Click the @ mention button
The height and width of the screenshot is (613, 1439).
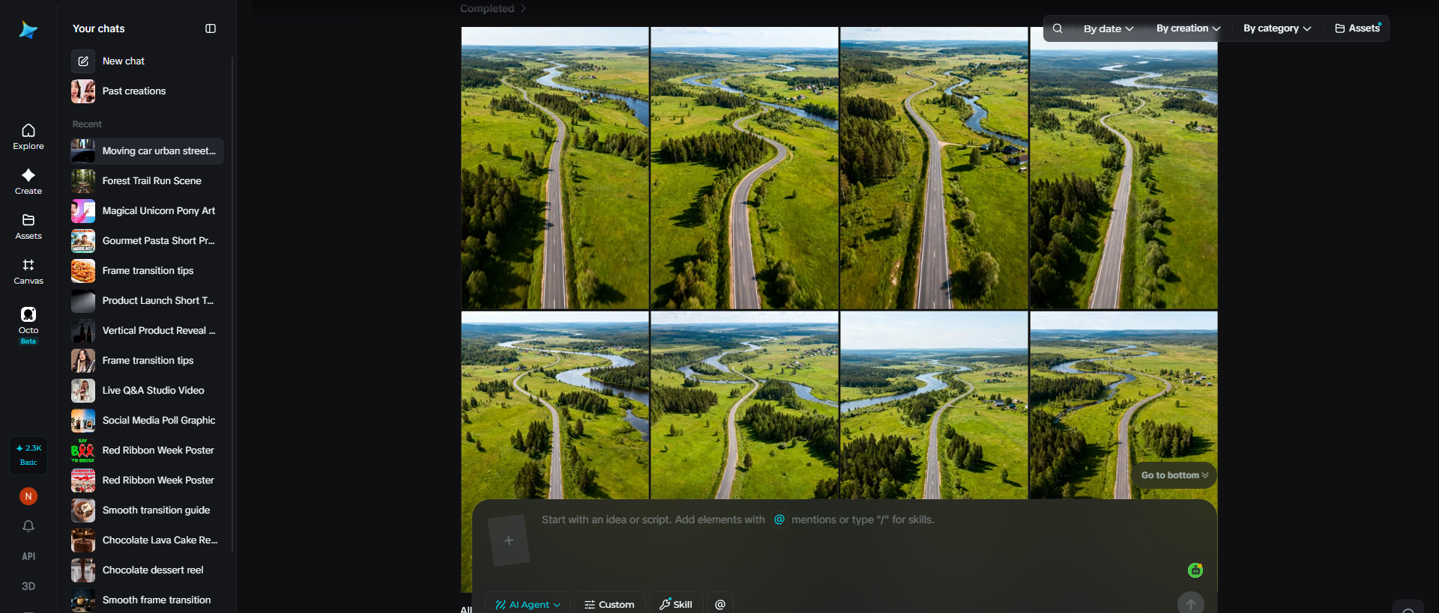[x=720, y=604]
